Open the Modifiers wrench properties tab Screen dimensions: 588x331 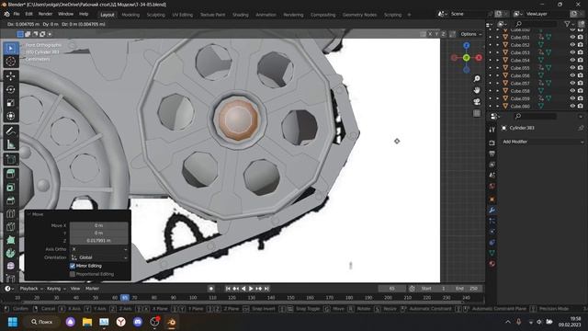492,211
